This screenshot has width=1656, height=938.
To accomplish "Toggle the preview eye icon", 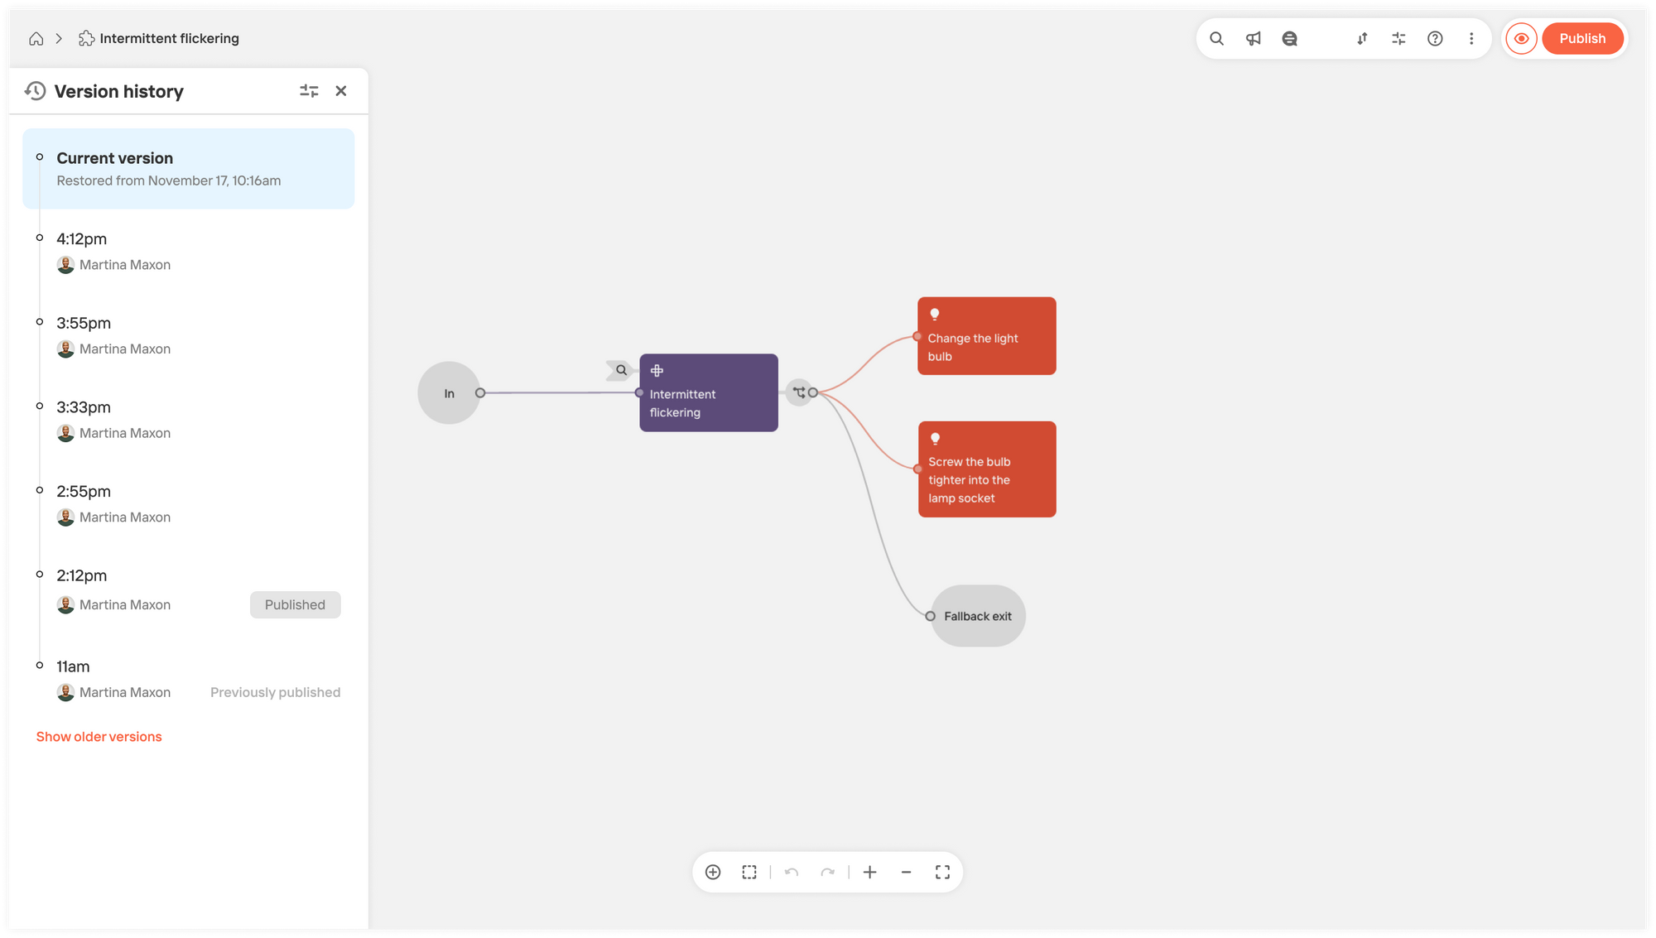I will (1521, 39).
